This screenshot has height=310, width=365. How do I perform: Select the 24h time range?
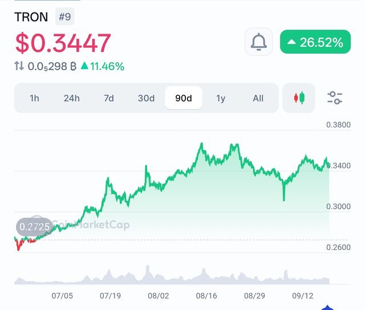point(71,98)
